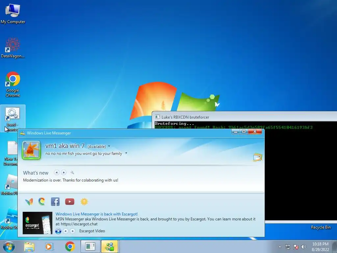The width and height of the screenshot is (337, 253).
Task: Close the Windows Live Messenger window
Action: [255, 131]
